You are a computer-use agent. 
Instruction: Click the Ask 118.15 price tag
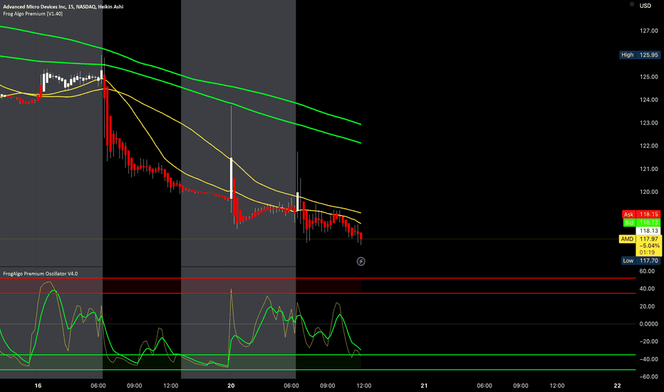pos(641,215)
